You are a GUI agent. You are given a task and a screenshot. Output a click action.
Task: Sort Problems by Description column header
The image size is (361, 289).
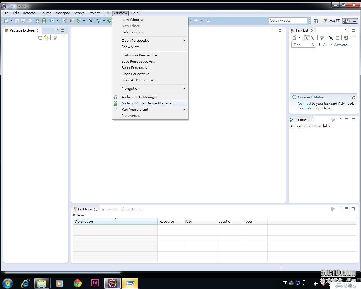coord(115,222)
